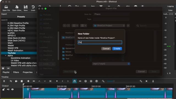176x99 pixels.
Task: Click the 00:00:30 mark on timeline ruler
Action: pyautogui.click(x=62, y=86)
